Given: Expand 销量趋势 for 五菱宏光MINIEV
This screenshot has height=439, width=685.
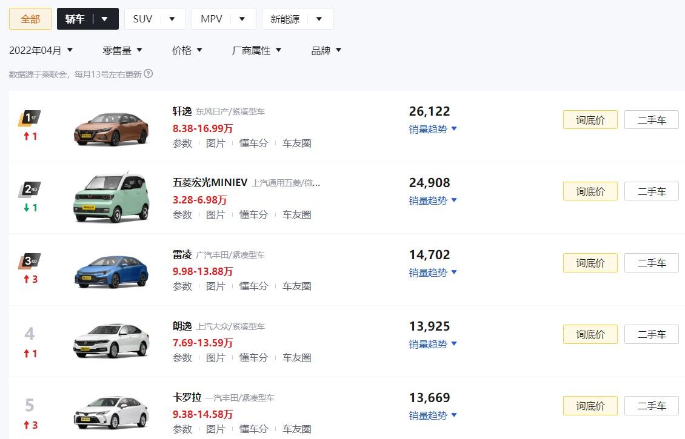Looking at the screenshot, I should [x=433, y=201].
